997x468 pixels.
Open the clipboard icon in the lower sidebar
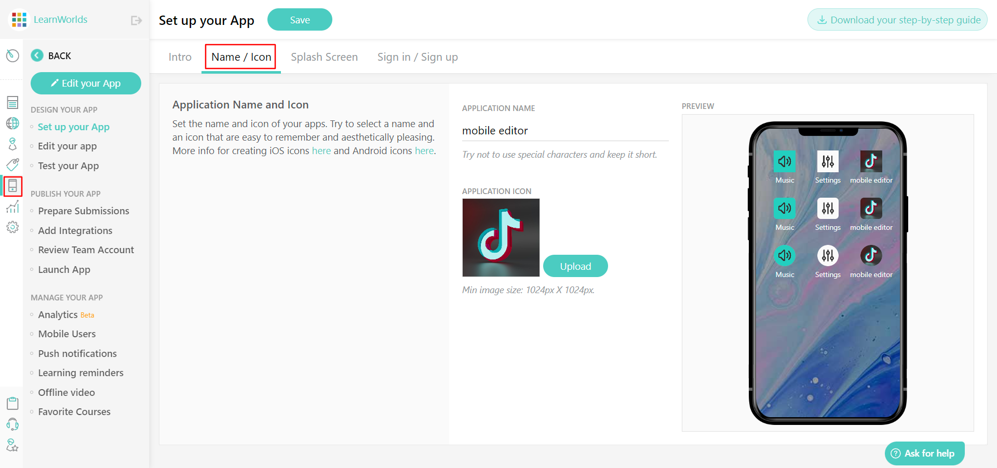click(x=12, y=403)
